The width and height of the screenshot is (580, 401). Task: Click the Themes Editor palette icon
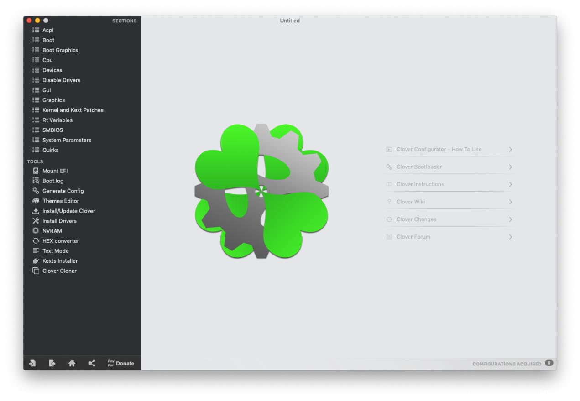[x=36, y=201]
